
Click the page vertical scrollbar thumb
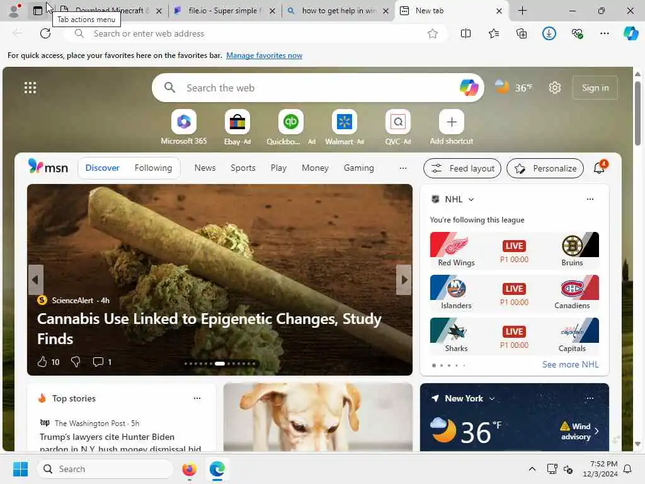pos(637,113)
